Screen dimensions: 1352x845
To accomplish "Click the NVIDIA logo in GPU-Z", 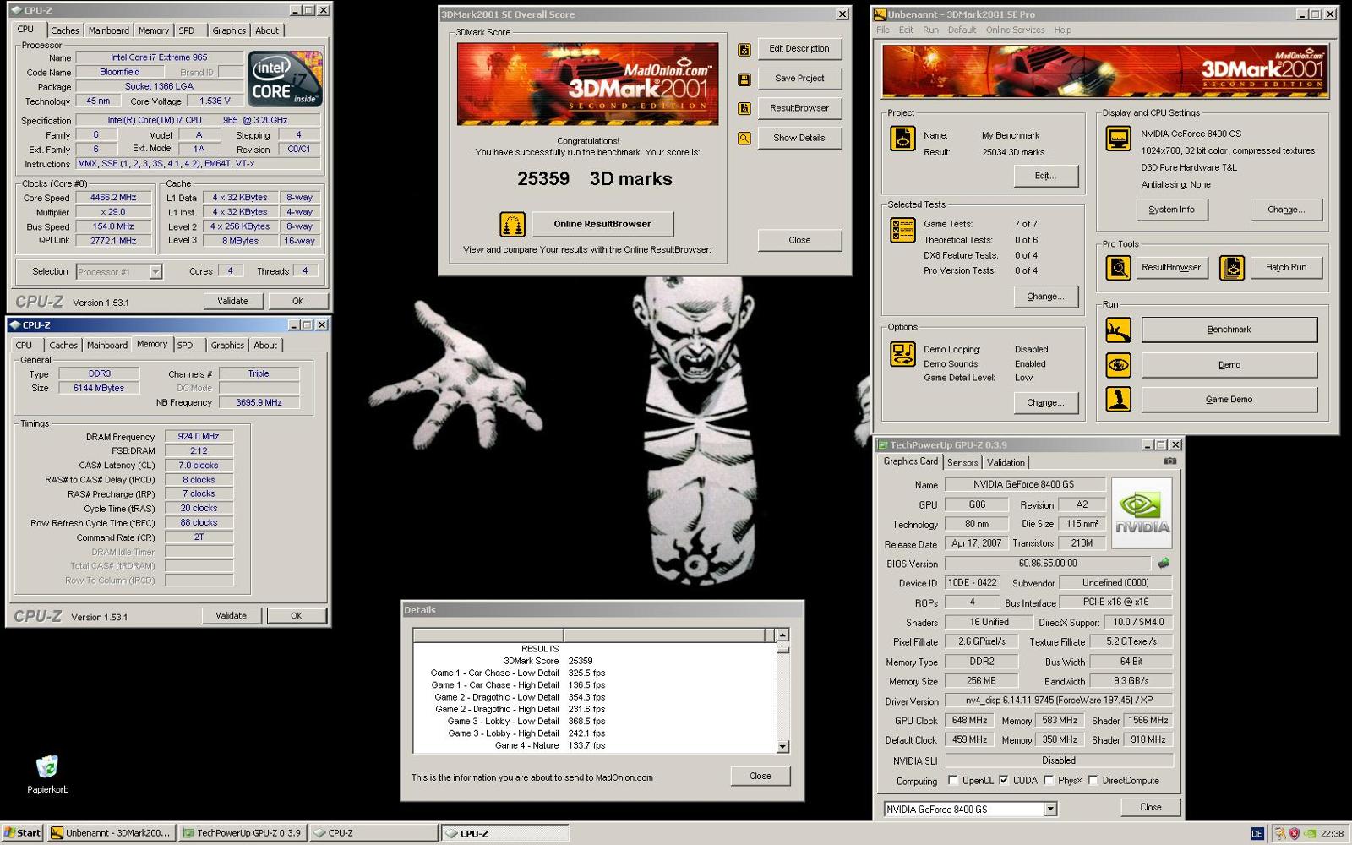I will pyautogui.click(x=1142, y=513).
